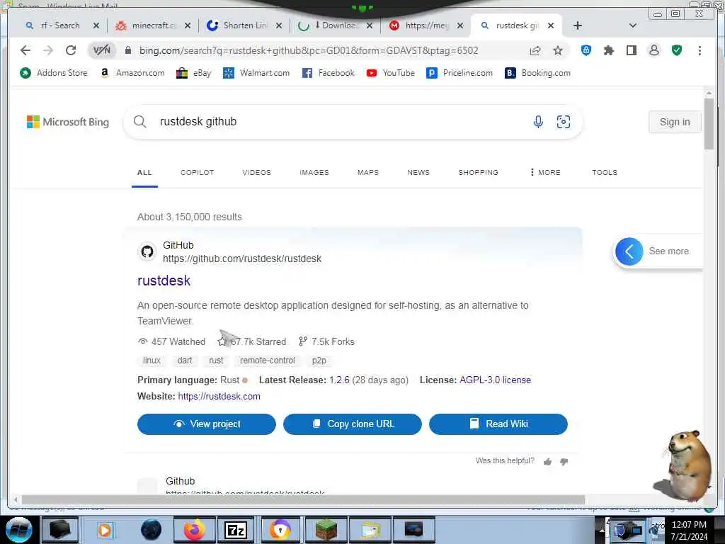Open Bing visual search camera icon

coord(563,122)
